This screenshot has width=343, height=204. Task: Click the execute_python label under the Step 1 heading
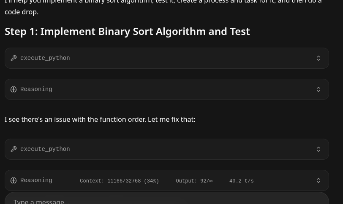[45, 58]
